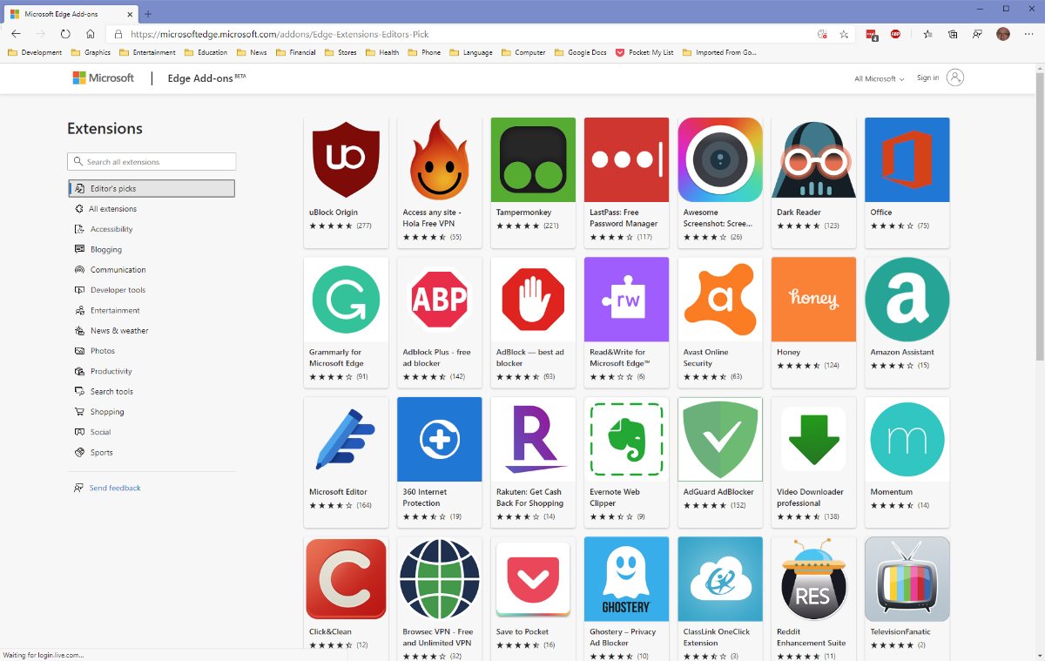Open the Ghostery ghost icon
Viewport: 1045px width, 661px height.
coord(627,579)
